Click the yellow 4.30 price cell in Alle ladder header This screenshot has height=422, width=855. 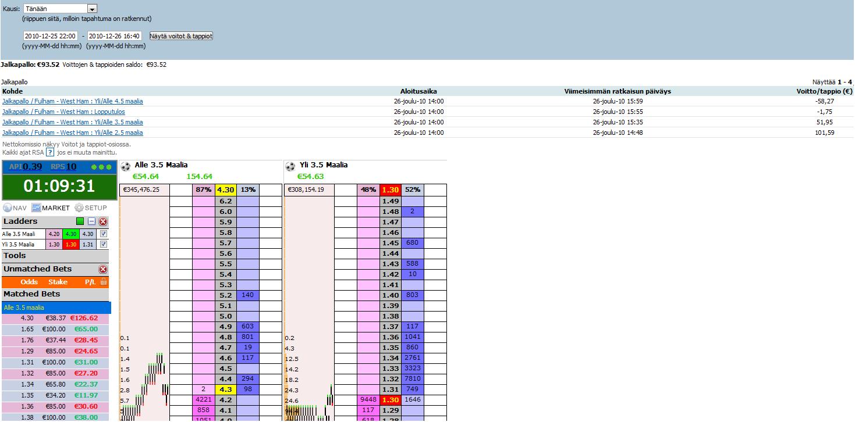click(225, 190)
